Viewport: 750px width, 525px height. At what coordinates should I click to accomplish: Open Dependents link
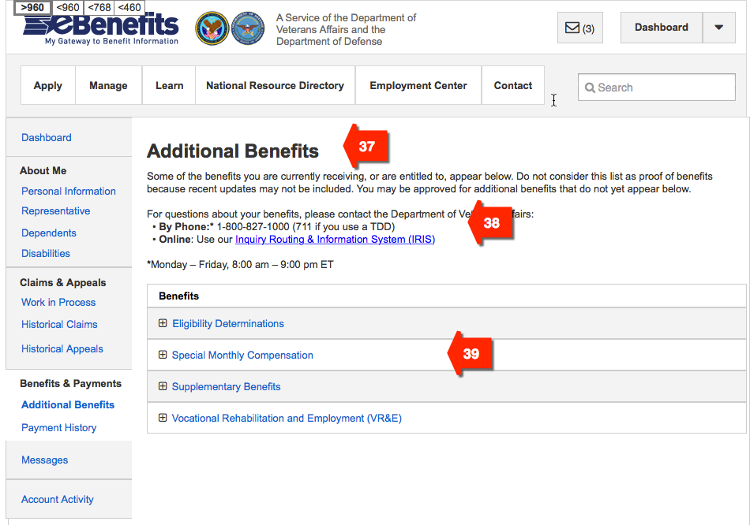49,233
